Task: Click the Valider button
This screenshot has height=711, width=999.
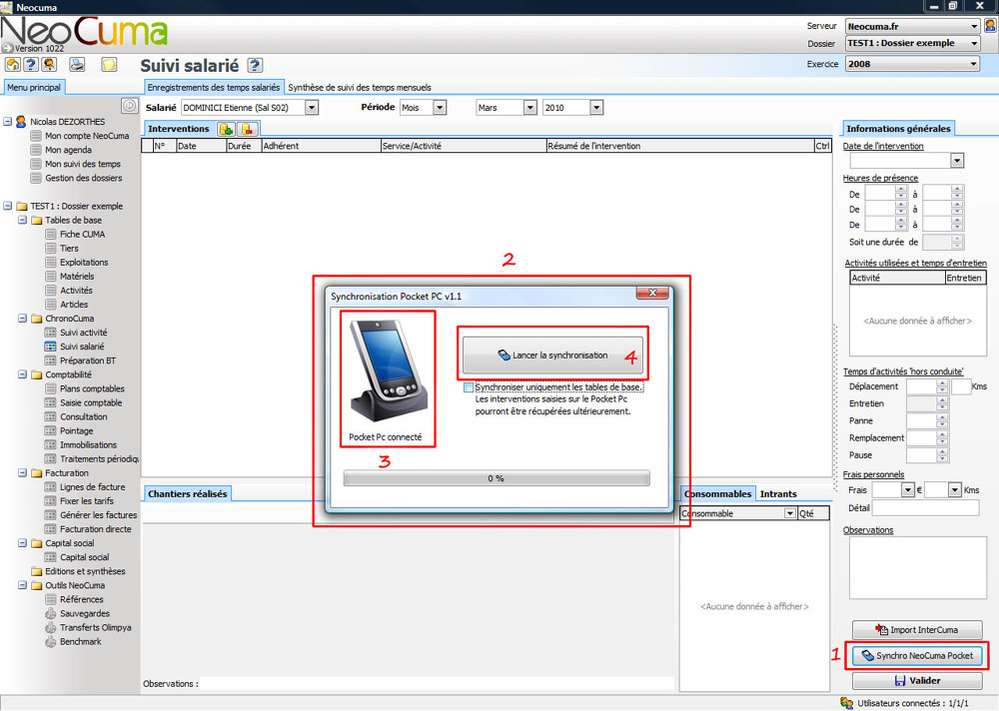Action: [917, 680]
